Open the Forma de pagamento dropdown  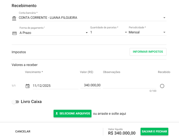[x=87, y=33]
